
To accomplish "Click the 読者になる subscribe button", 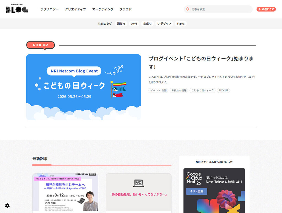I will [x=266, y=9].
